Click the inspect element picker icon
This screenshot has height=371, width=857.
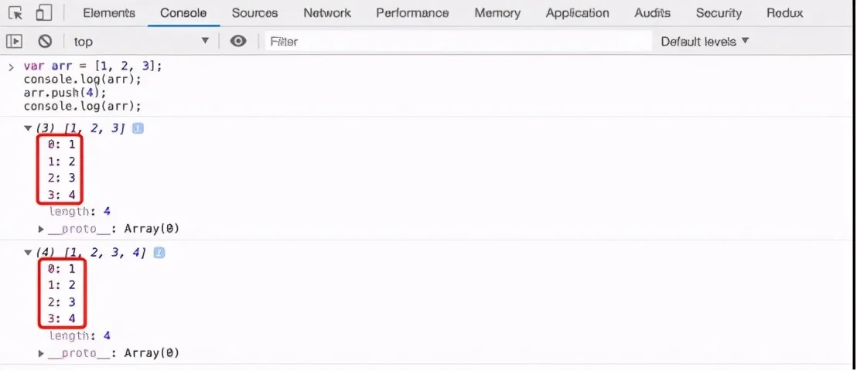[x=16, y=13]
